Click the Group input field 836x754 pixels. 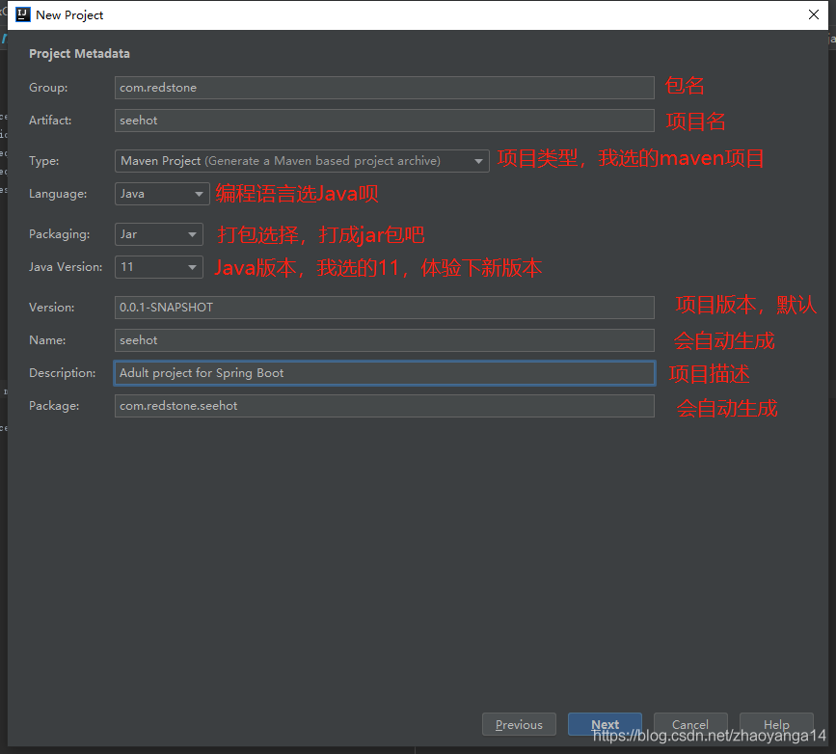tap(385, 88)
